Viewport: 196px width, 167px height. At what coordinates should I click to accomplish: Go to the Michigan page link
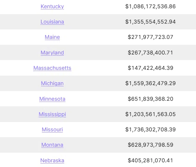52,83
